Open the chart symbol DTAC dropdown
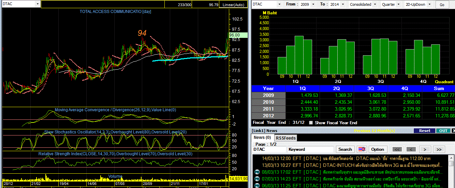 click(37, 4)
